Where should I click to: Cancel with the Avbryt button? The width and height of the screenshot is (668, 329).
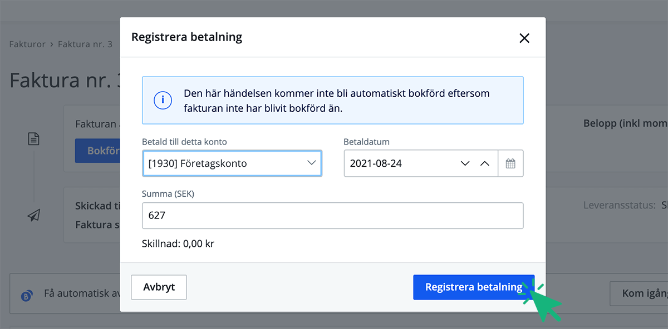[x=158, y=287]
